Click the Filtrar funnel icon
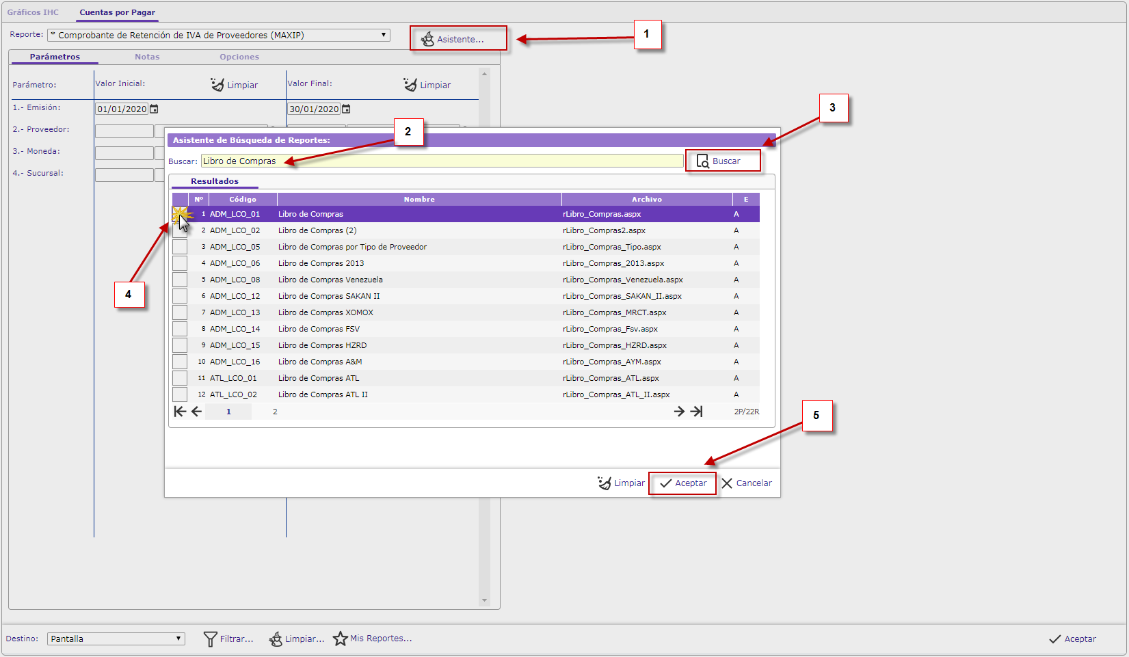Image resolution: width=1129 pixels, height=657 pixels. point(211,639)
